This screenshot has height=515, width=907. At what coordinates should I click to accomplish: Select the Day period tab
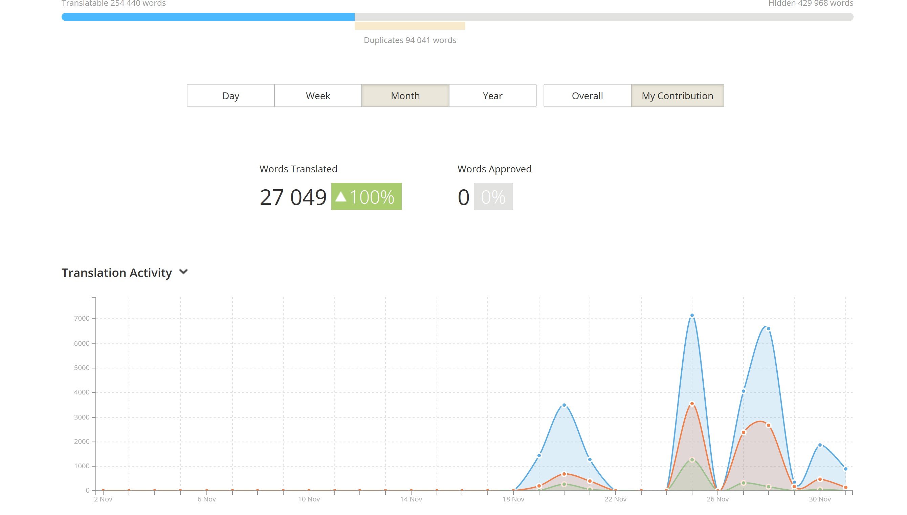click(230, 95)
